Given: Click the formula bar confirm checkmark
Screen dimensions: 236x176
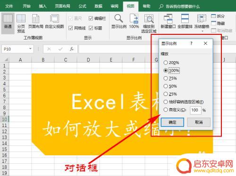Looking at the screenshot, I should coord(60,49).
